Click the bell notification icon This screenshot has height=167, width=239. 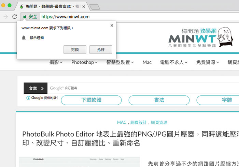tap(24, 38)
